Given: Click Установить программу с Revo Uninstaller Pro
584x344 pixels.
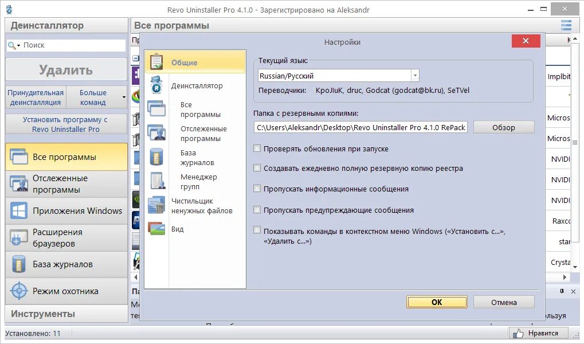Looking at the screenshot, I should [66, 124].
